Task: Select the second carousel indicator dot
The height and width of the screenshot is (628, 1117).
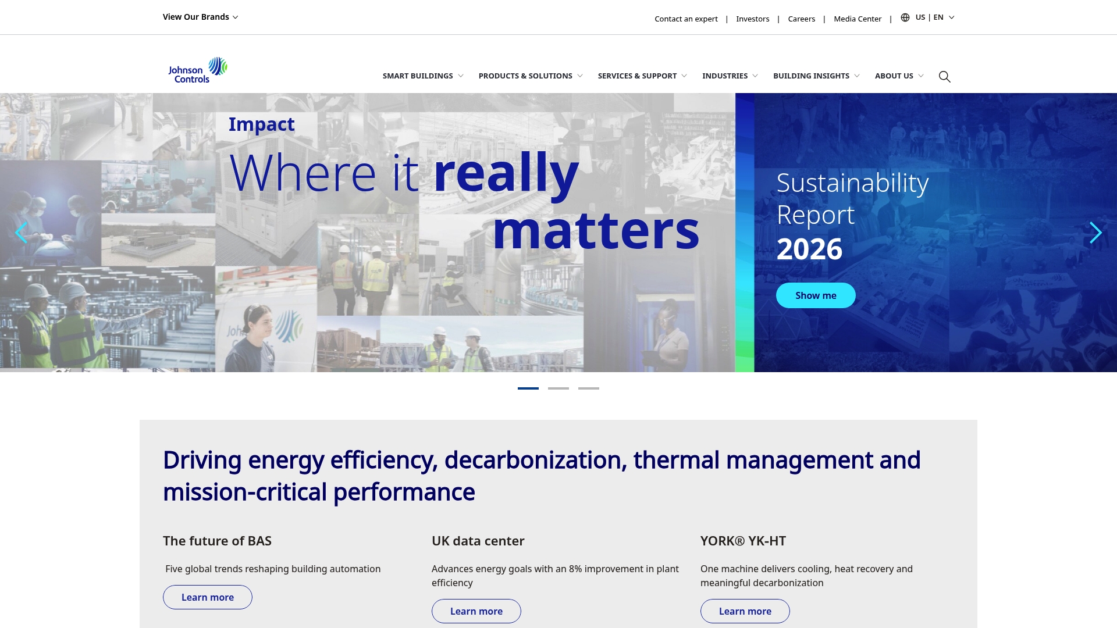Action: (558, 388)
